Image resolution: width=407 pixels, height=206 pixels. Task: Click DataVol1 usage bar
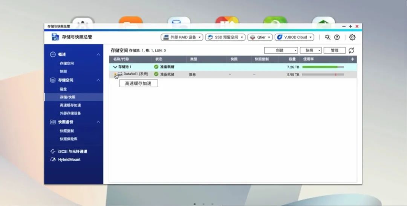[323, 74]
